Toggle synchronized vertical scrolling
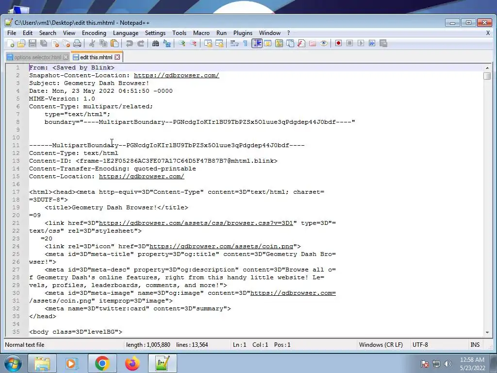Viewport: 497px width, 373px height. click(208, 43)
